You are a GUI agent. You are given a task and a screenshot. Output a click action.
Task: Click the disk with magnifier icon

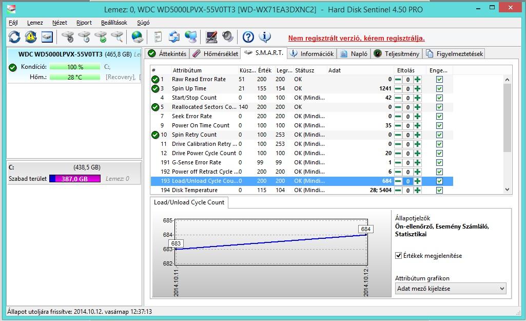[117, 36]
